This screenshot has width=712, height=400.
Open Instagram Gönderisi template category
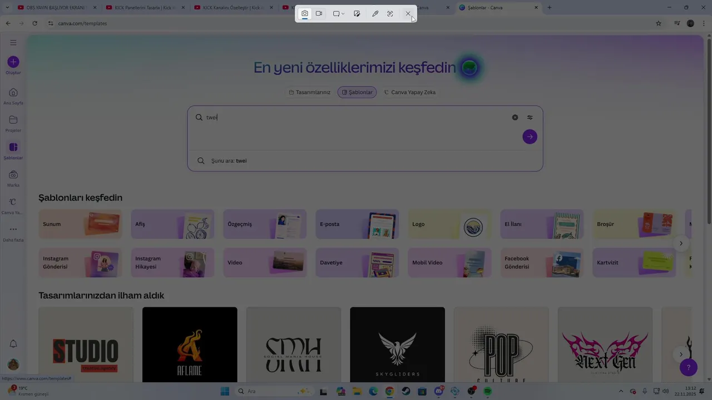pos(80,262)
